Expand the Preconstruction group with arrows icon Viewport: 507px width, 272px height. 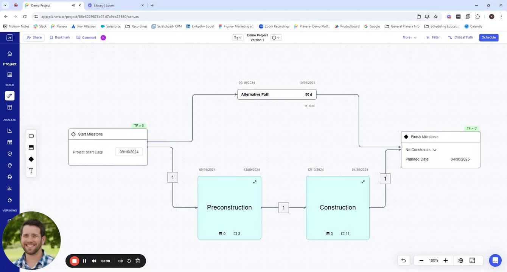[x=255, y=182]
